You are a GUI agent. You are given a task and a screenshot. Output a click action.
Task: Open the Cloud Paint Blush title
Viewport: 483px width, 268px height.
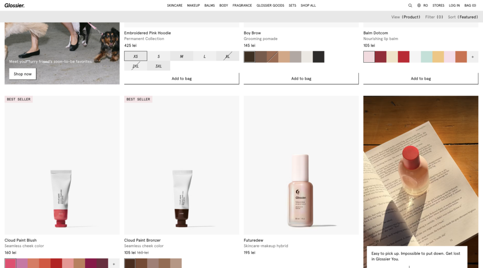pos(21,240)
